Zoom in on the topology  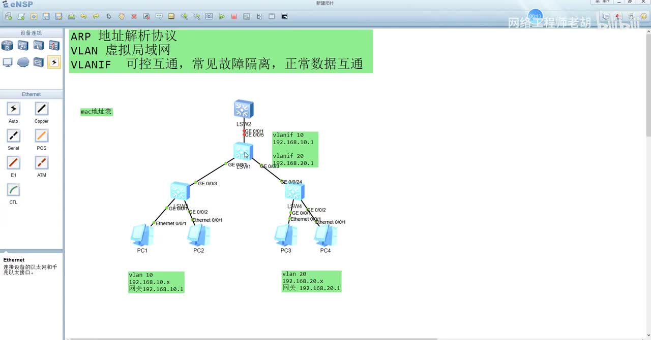[184, 16]
